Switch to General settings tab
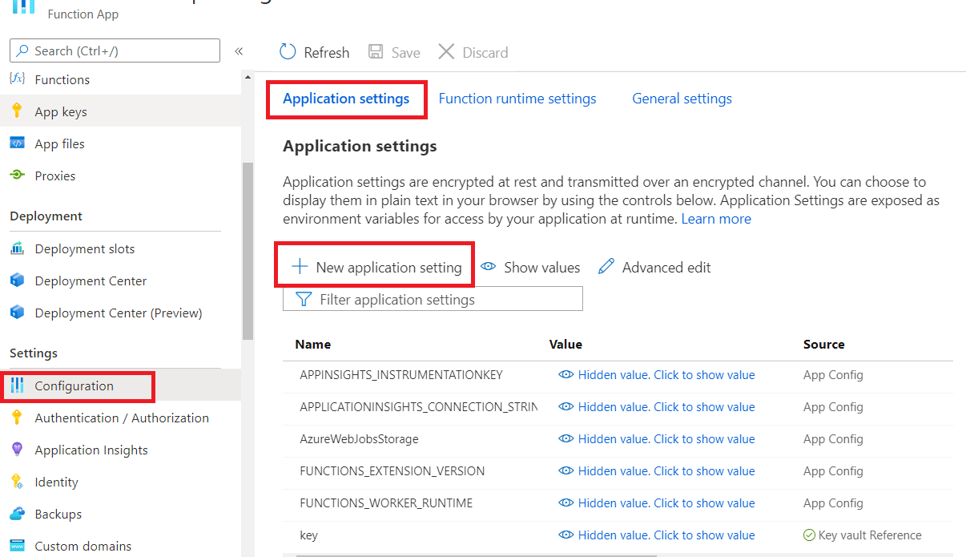Image resolution: width=966 pixels, height=557 pixels. [x=682, y=99]
